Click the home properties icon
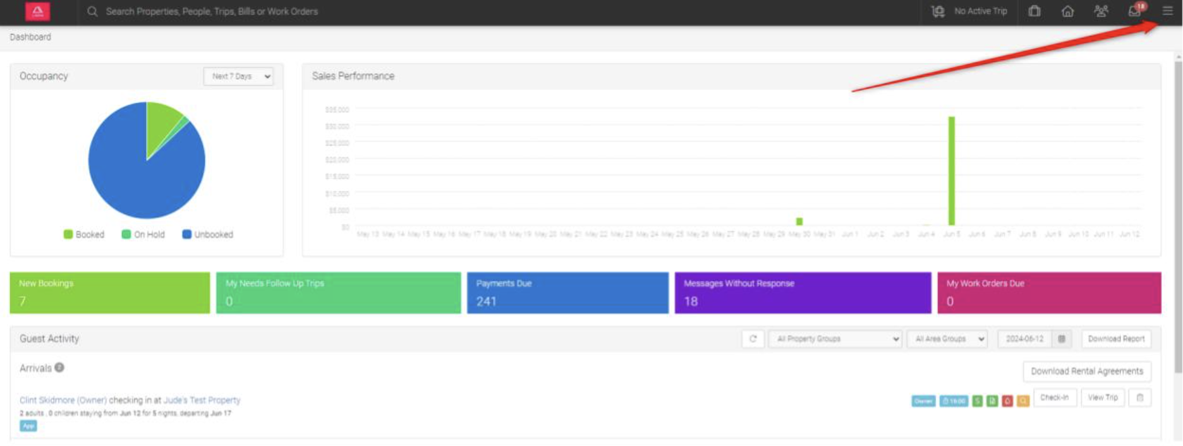This screenshot has width=1183, height=446. (1067, 11)
